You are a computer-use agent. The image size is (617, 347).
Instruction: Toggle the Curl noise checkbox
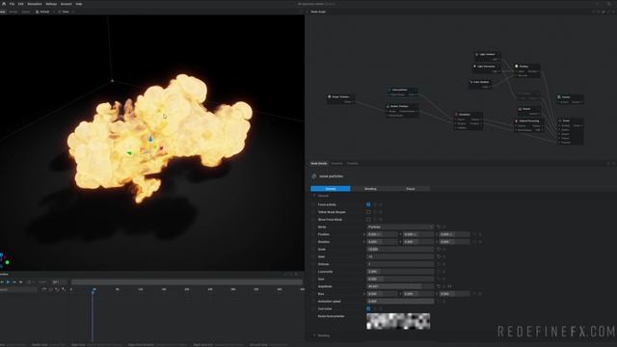[368, 308]
